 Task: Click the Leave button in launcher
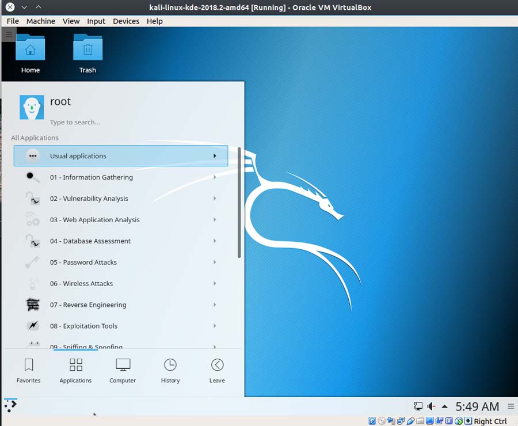(217, 370)
